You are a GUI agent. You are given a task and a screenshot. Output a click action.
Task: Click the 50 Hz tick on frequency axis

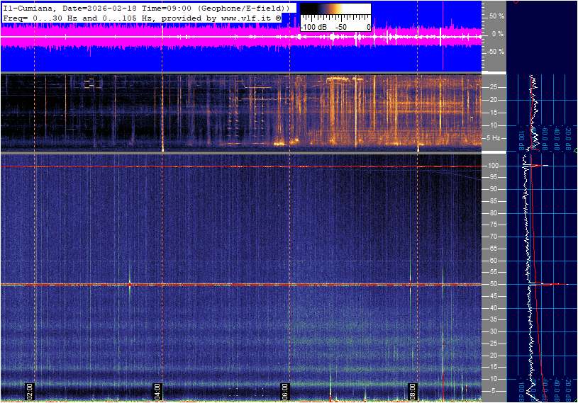(x=494, y=284)
